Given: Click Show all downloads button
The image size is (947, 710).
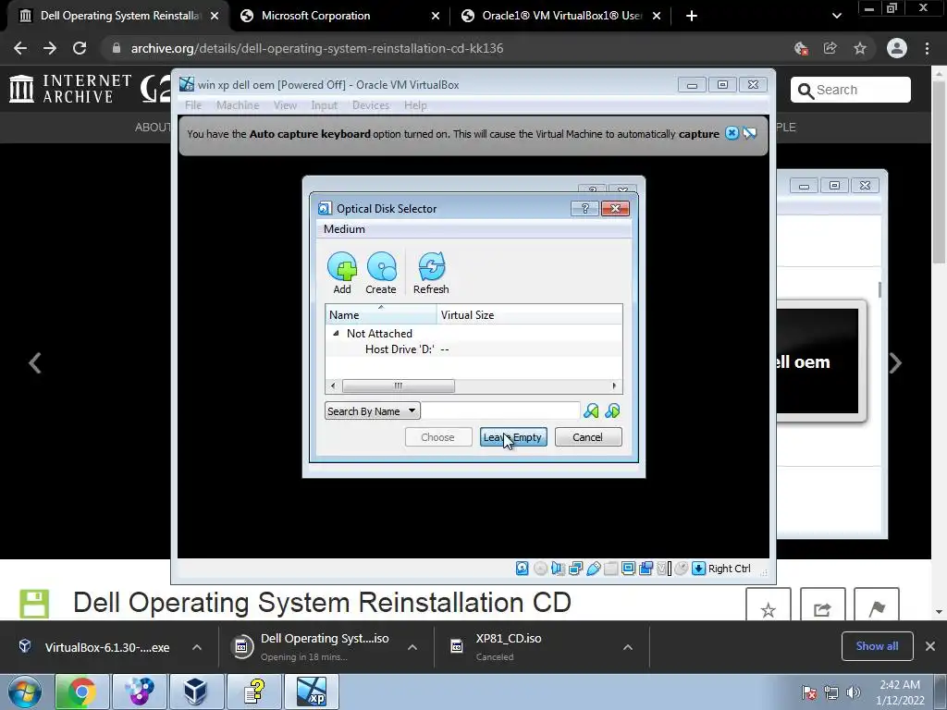Looking at the screenshot, I should pyautogui.click(x=877, y=646).
